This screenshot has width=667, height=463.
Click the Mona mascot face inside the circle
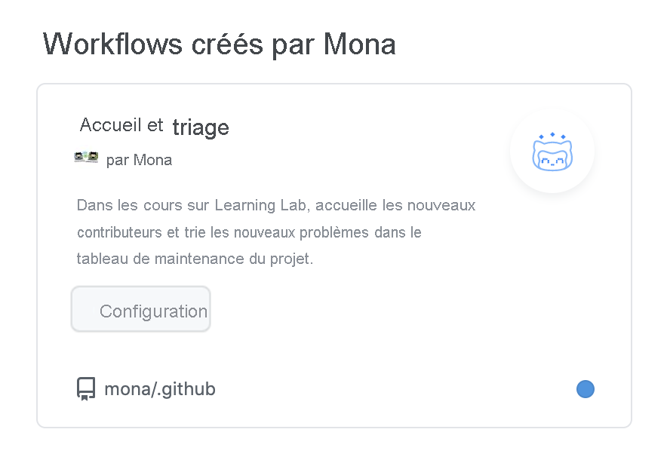[x=552, y=157]
